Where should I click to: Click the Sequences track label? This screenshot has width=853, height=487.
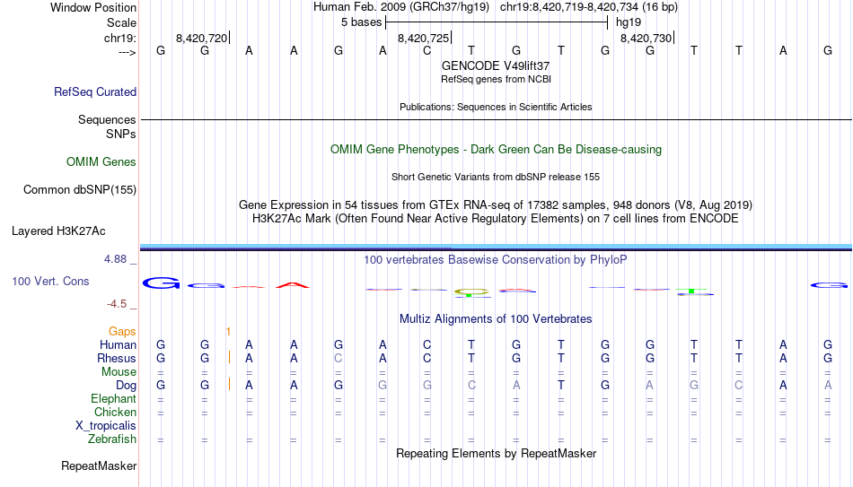pos(107,119)
